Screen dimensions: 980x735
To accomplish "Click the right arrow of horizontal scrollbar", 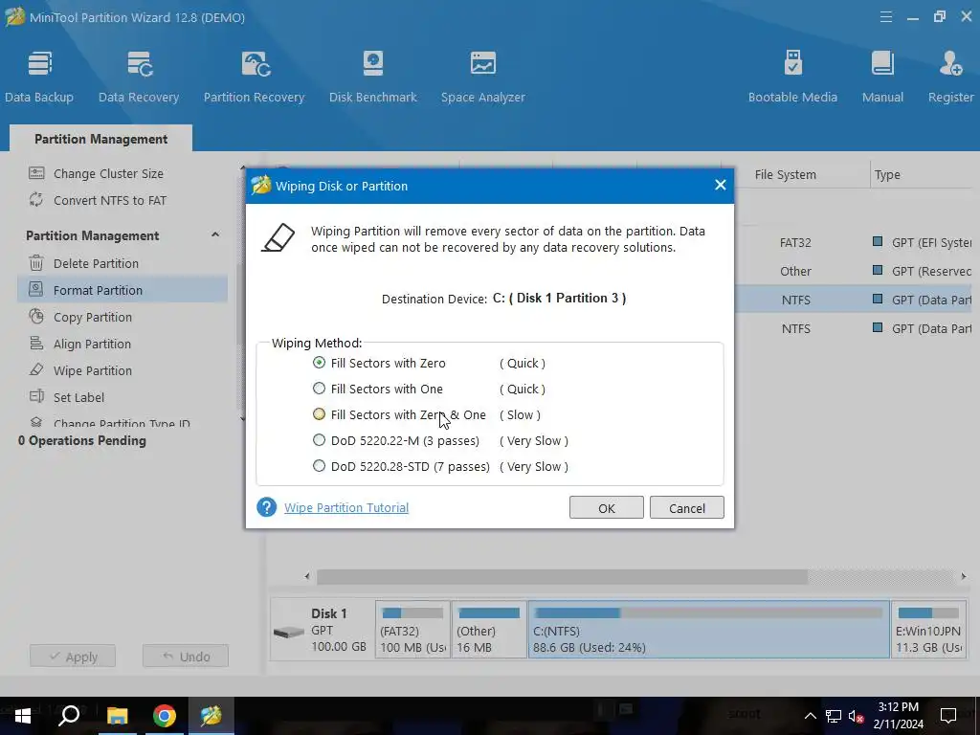I will pyautogui.click(x=963, y=576).
